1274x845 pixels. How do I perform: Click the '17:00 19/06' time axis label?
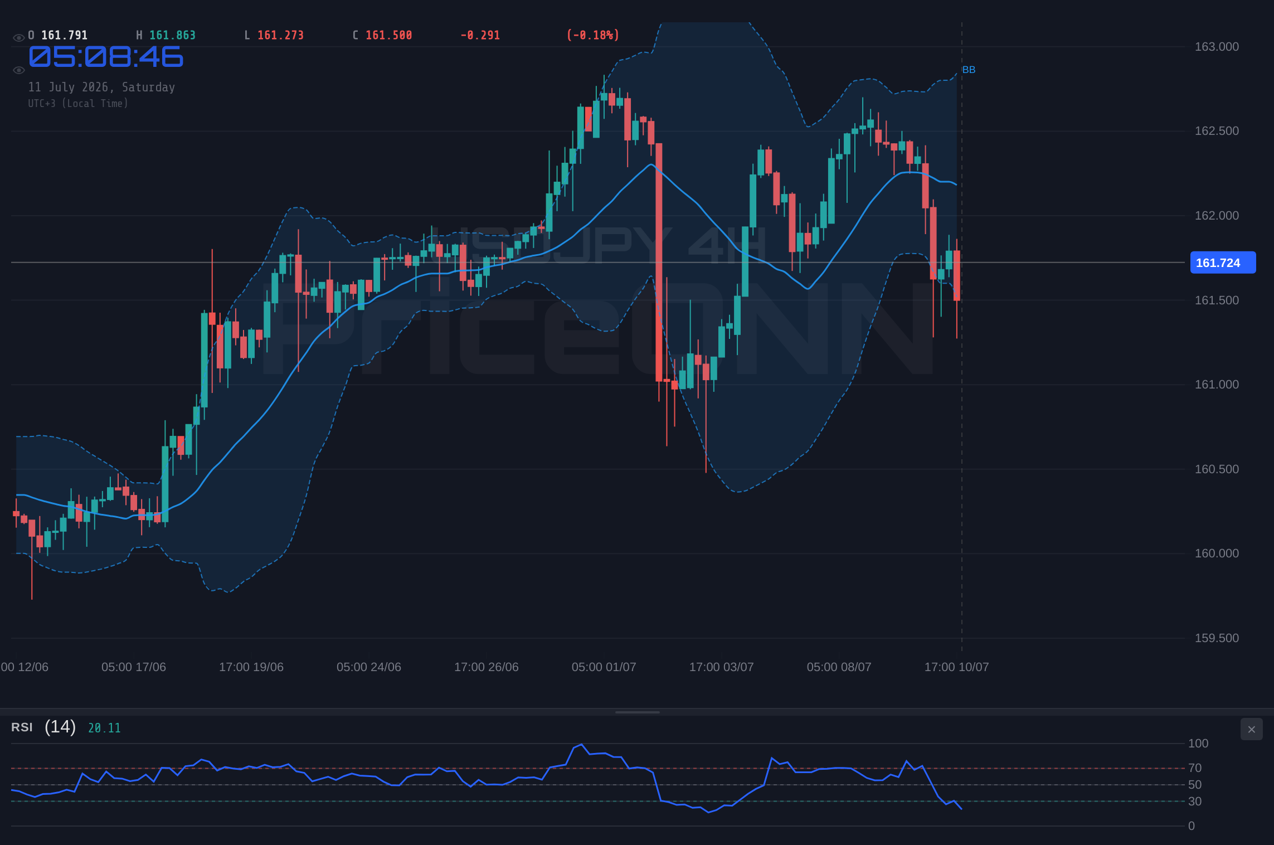coord(251,667)
